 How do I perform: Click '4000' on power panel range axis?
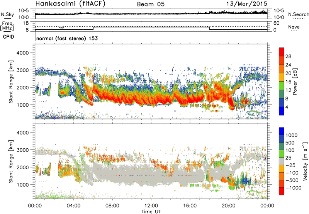tap(23, 53)
